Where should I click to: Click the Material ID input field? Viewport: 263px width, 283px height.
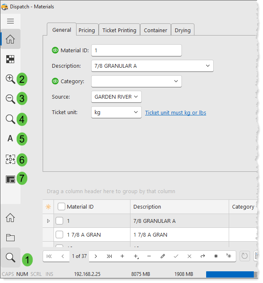136,50
